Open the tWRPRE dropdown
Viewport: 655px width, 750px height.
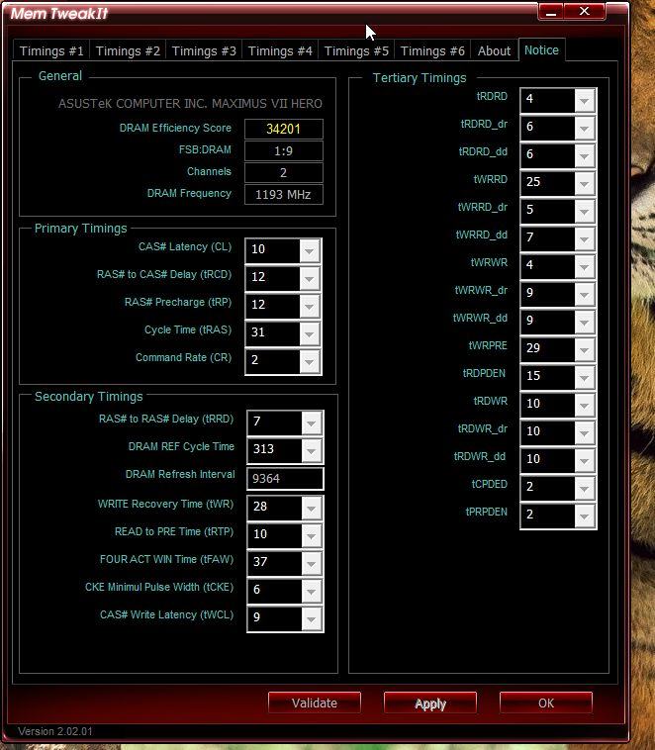pos(584,350)
